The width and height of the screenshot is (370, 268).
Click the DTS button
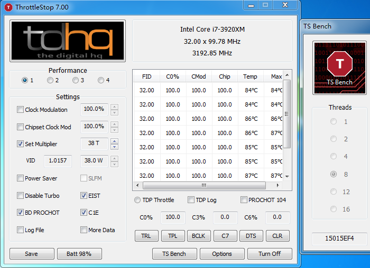click(251, 236)
